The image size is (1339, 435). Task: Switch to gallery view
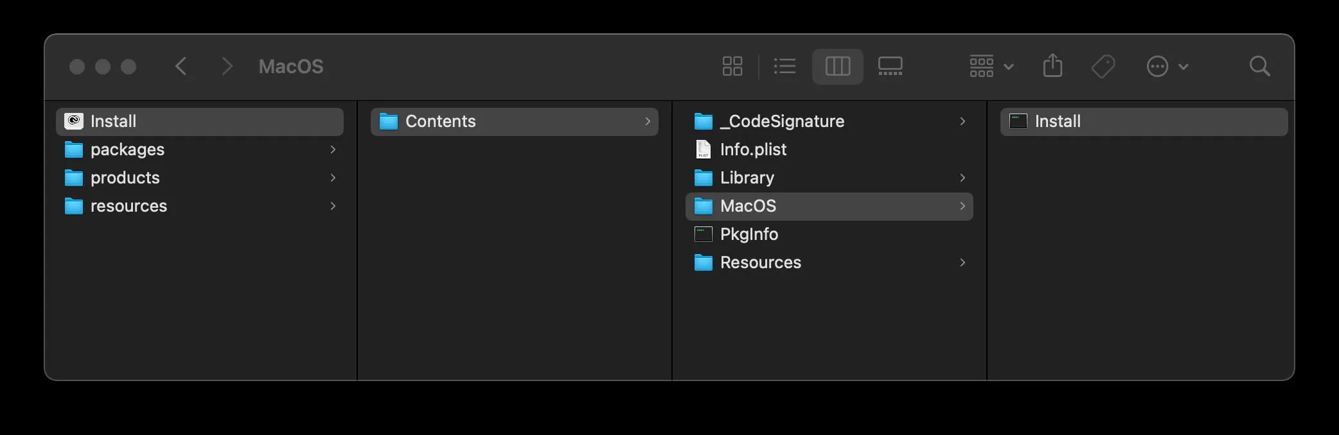tap(890, 66)
